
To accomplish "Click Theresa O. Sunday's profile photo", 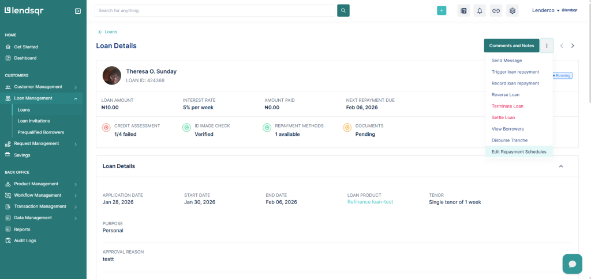I will point(111,75).
